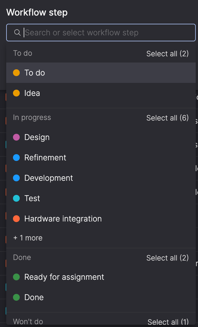
Task: Focus the workflow step search field
Action: coord(107,33)
